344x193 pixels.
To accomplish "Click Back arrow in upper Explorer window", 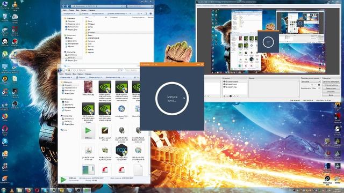I will (x=63, y=6).
